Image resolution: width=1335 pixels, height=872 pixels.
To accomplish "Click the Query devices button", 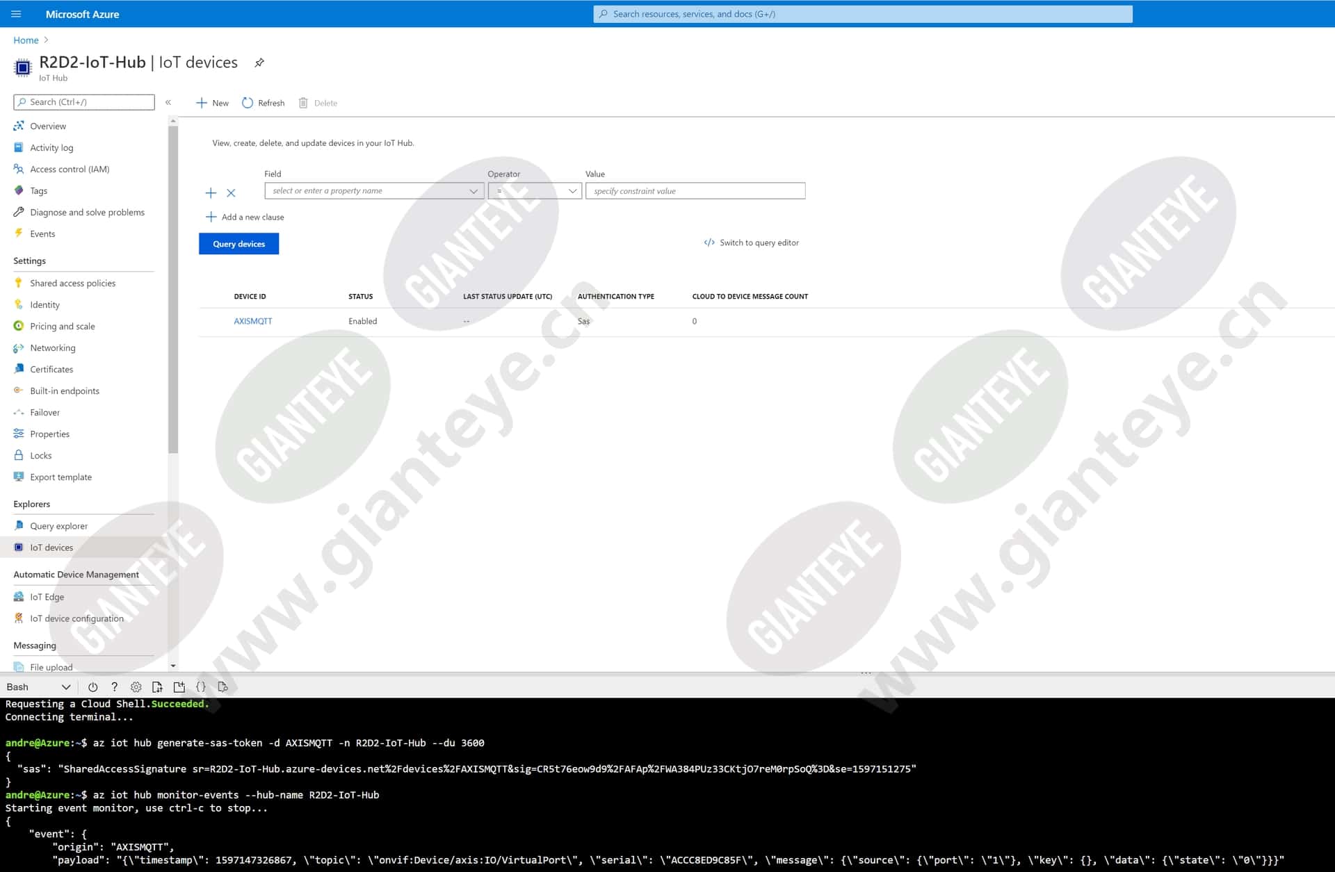I will [x=238, y=244].
